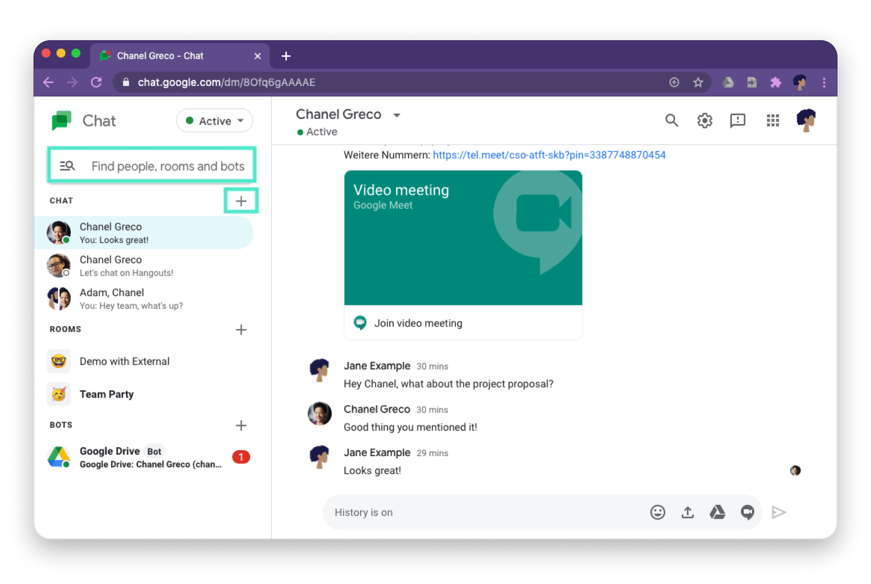871x584 pixels.
Task: Create a new room with plus icon
Action: tap(241, 330)
